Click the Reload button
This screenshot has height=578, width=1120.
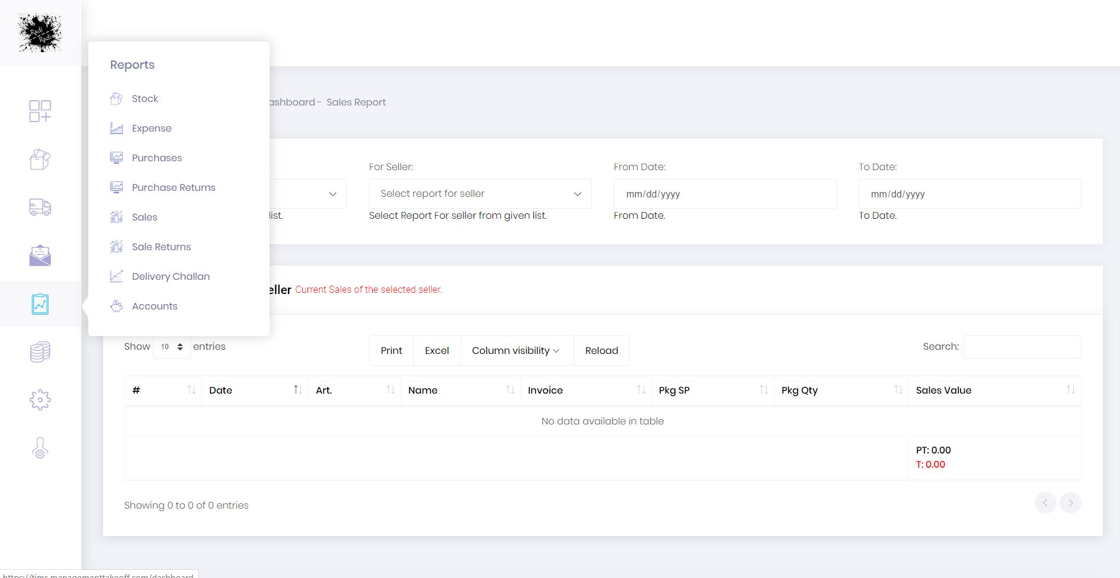point(601,350)
